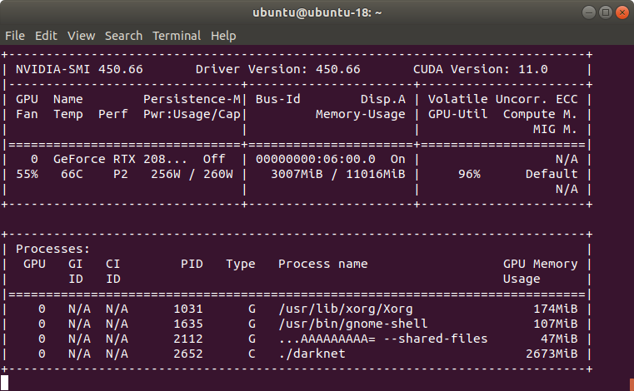Click the bus ID 00000000:06:00.0

(316, 159)
